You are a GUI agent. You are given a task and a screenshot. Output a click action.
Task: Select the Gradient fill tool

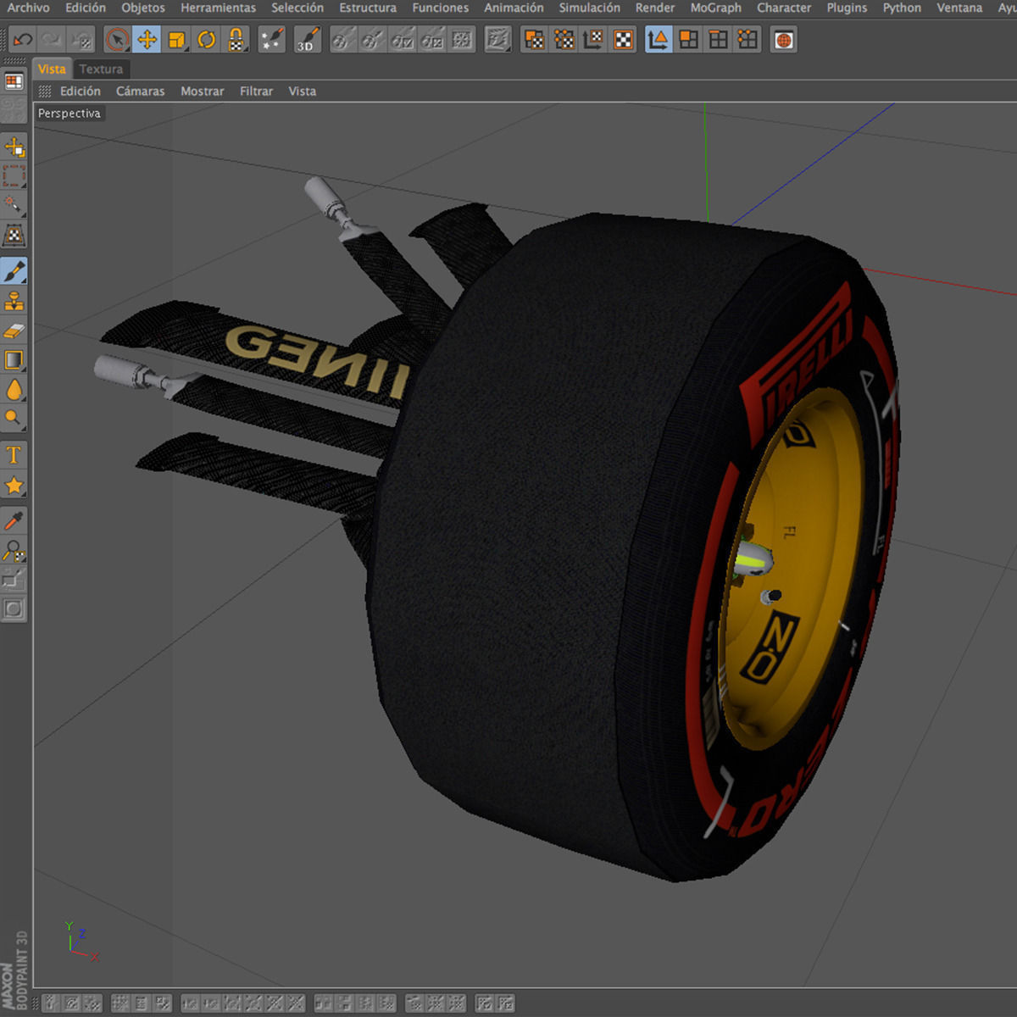click(x=14, y=360)
